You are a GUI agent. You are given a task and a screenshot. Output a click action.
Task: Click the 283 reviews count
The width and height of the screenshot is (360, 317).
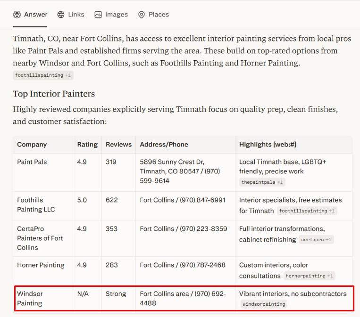pyautogui.click(x=111, y=265)
